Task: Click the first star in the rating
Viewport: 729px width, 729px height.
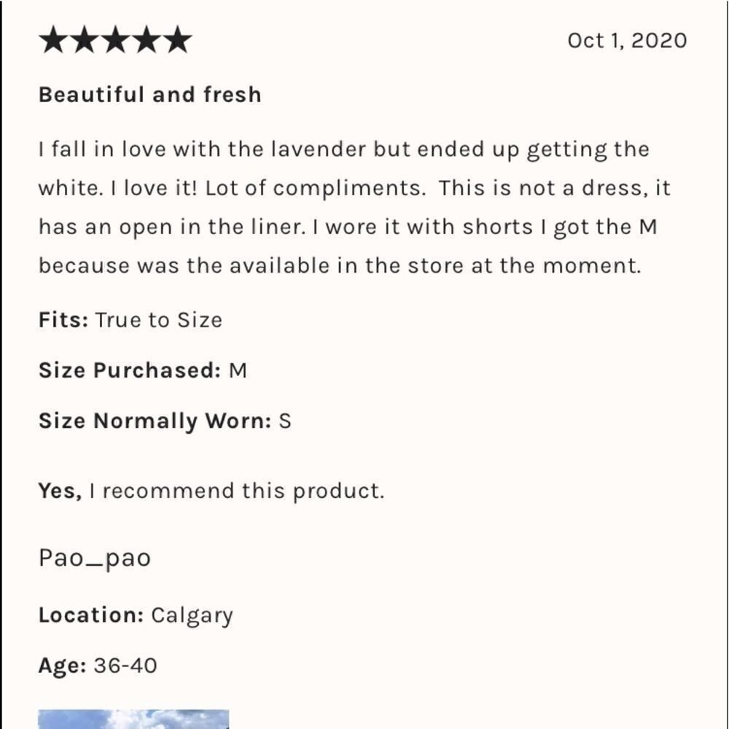Action: (x=54, y=41)
